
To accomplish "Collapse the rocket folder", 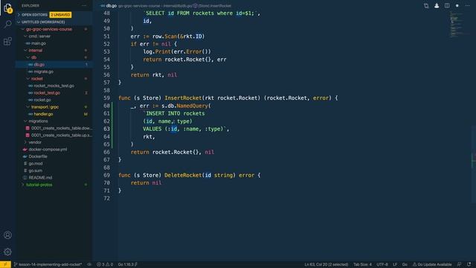I will click(28, 79).
